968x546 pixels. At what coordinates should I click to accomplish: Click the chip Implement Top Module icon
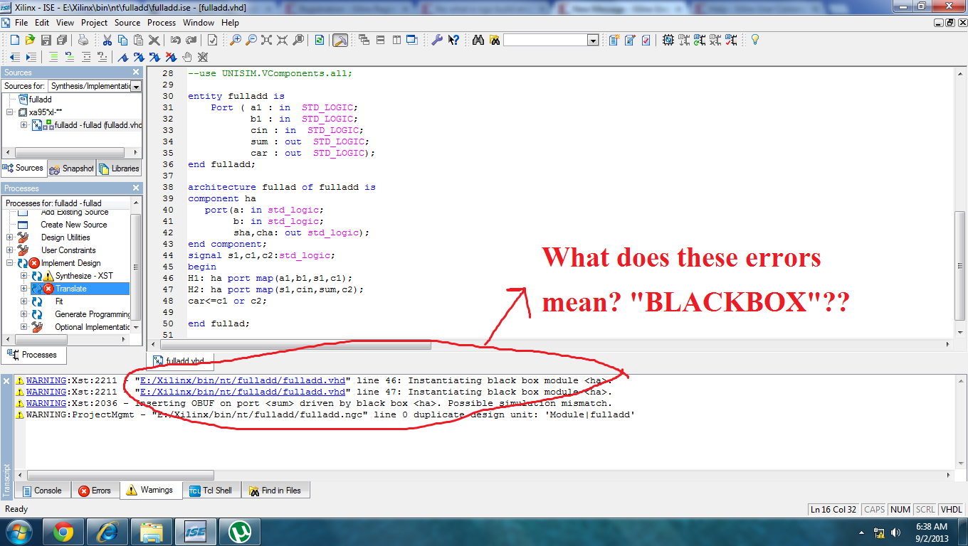668,40
